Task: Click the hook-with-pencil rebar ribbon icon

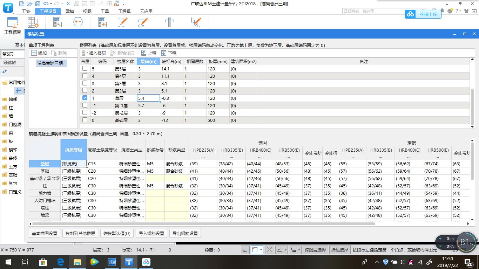Action: pos(122,22)
